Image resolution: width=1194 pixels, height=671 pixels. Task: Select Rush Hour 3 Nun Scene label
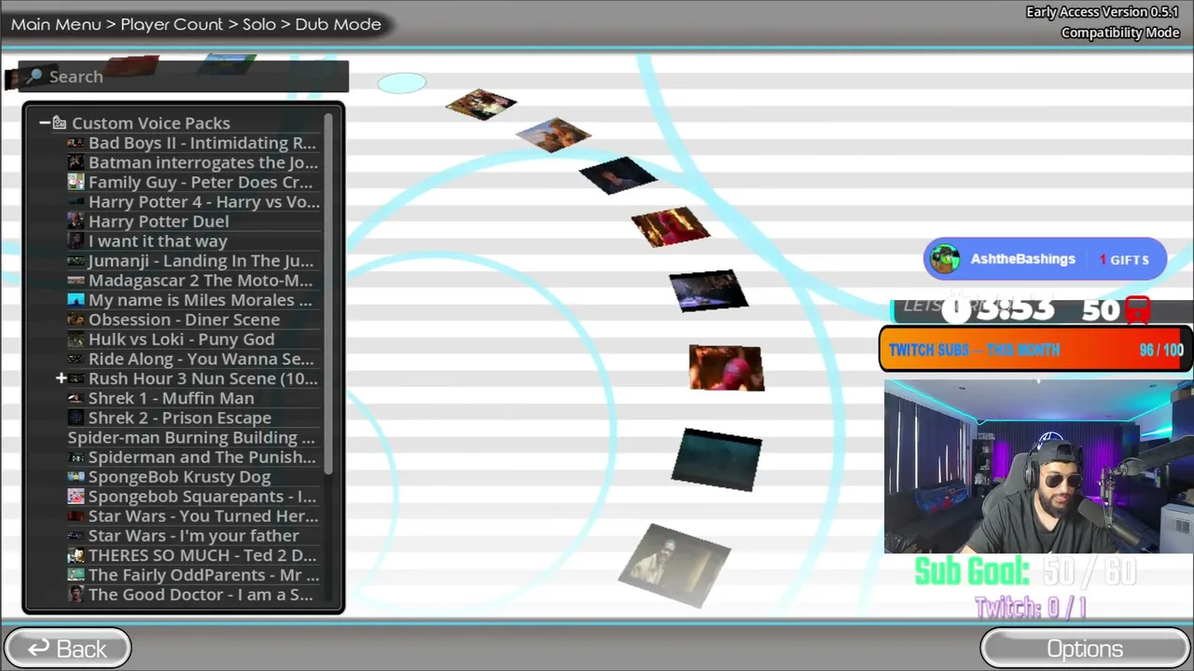[202, 378]
